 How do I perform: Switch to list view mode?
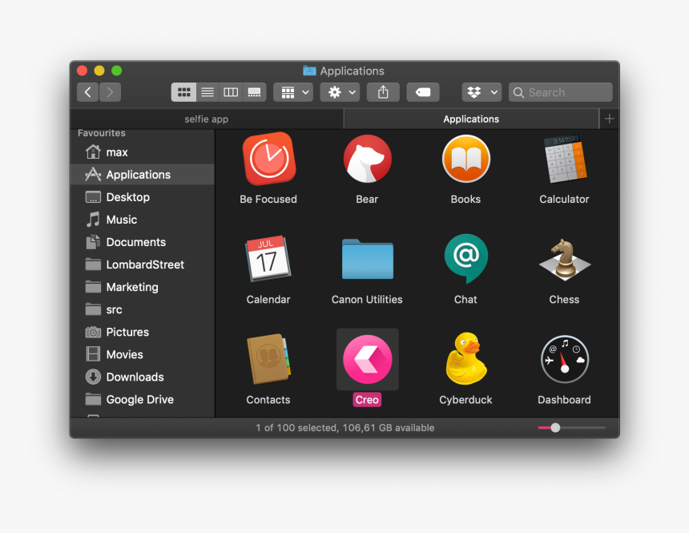[208, 92]
